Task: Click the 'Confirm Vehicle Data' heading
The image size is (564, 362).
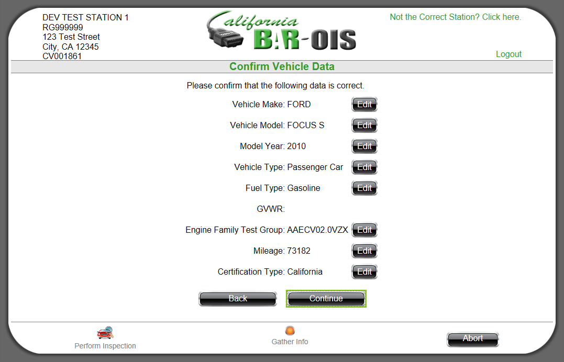Action: (282, 66)
